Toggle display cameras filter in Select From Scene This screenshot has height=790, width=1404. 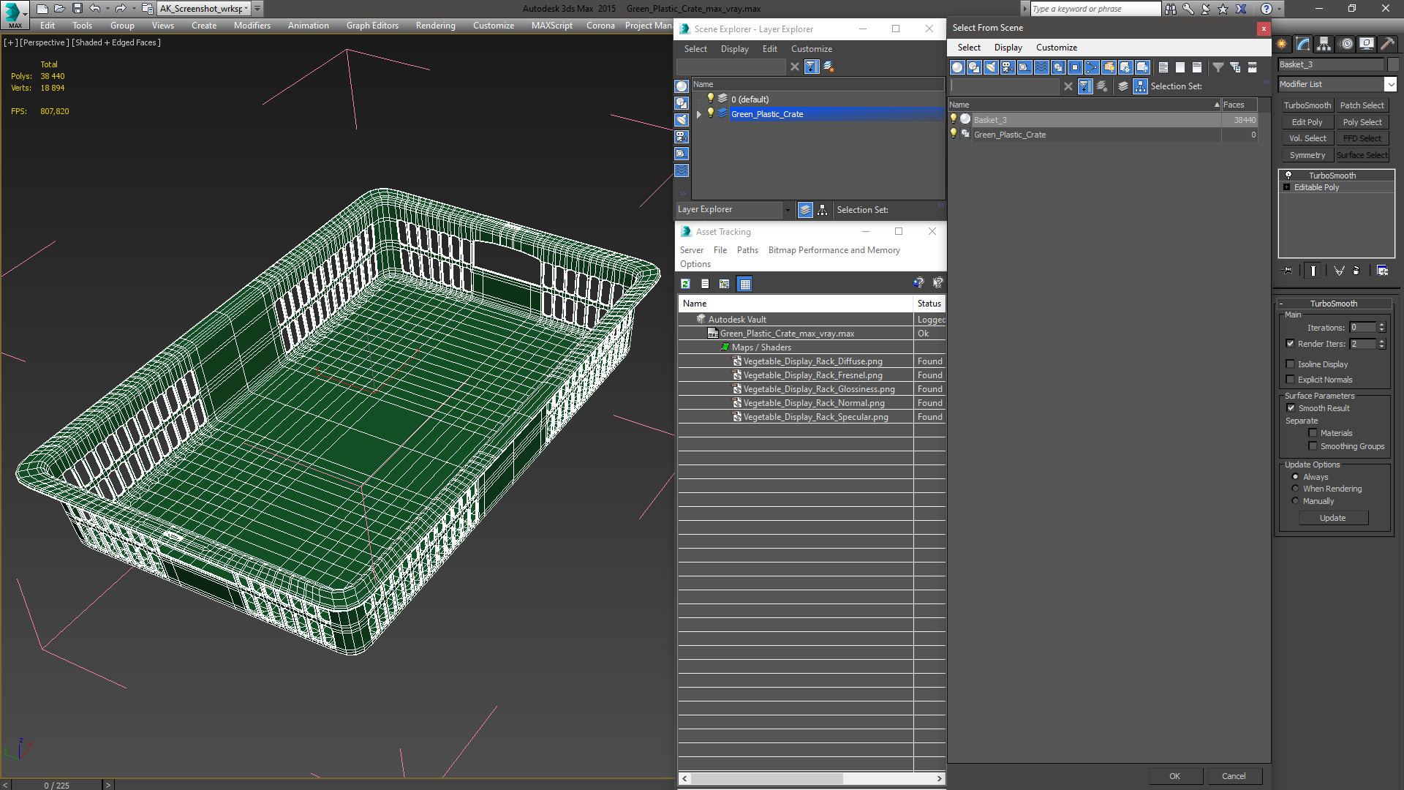1008,67
